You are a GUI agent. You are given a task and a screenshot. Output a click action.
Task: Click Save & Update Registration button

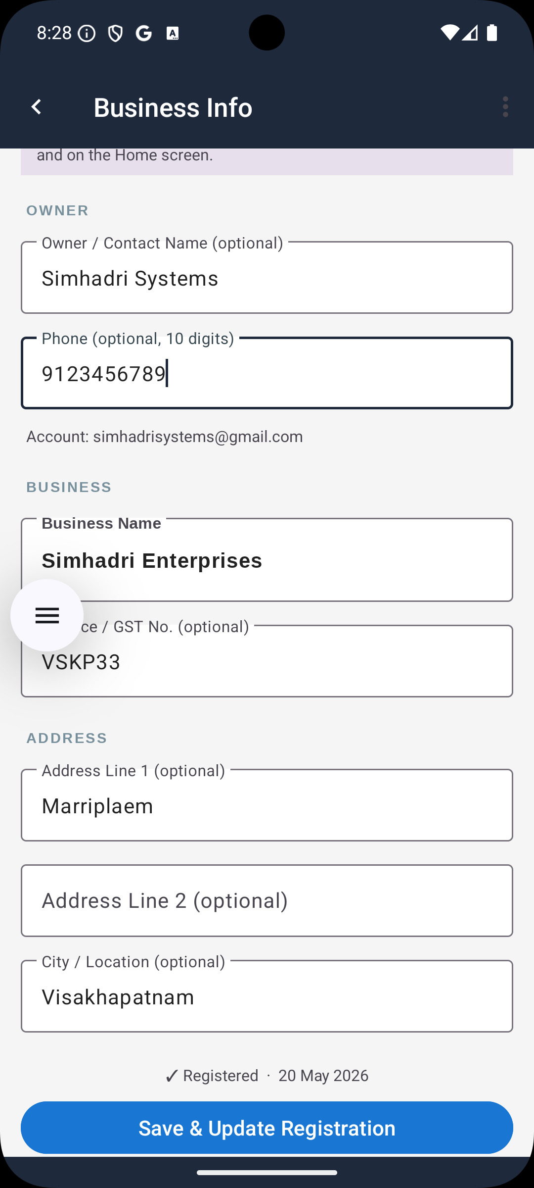coord(267,1128)
